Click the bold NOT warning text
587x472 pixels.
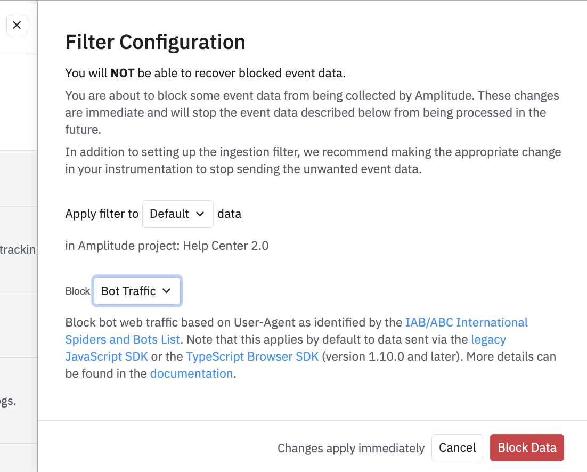click(x=122, y=74)
